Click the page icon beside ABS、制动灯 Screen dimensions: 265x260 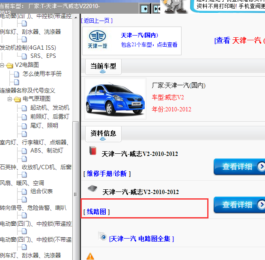click(x=24, y=151)
